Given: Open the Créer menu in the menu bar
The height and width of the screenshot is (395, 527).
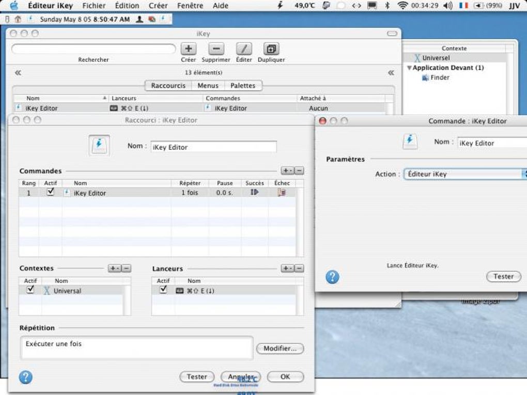Looking at the screenshot, I should pos(158,6).
